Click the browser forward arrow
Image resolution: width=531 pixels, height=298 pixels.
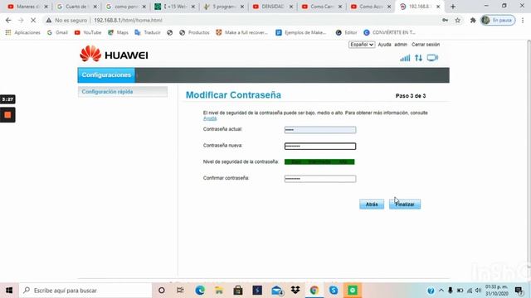(21, 20)
